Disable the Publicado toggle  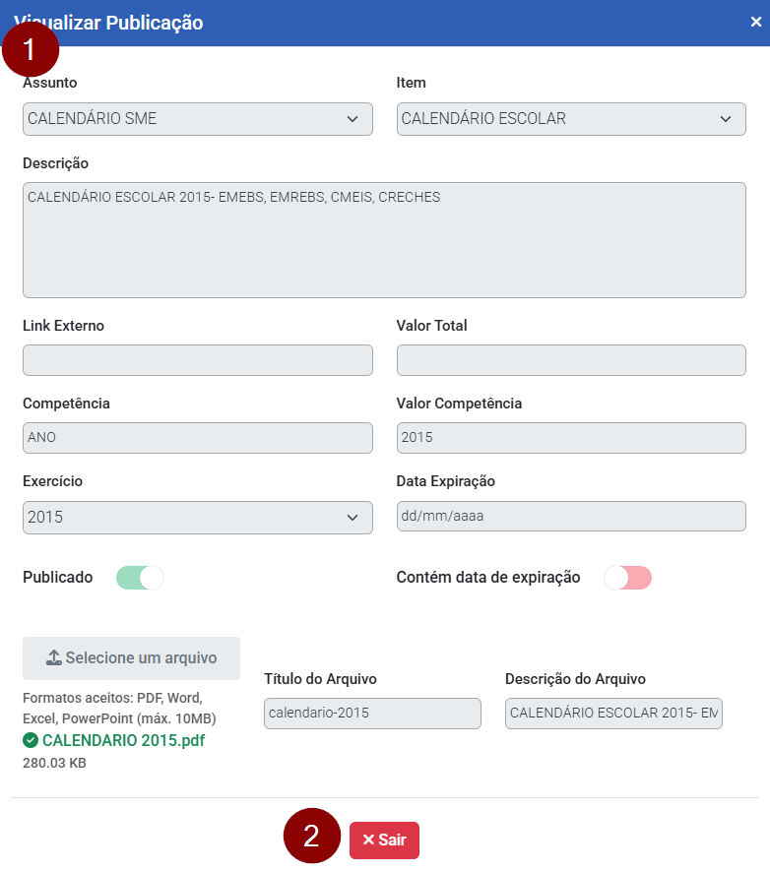tap(139, 578)
